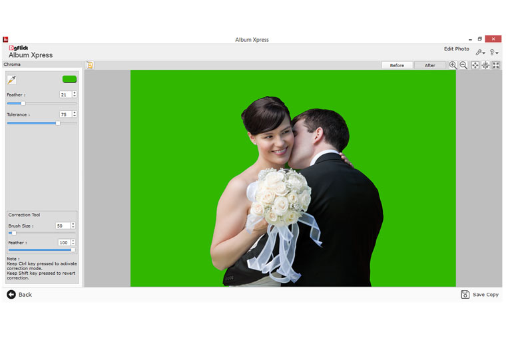
Task: Increase the Chroma Feather value with its up arrow
Action: 75,93
